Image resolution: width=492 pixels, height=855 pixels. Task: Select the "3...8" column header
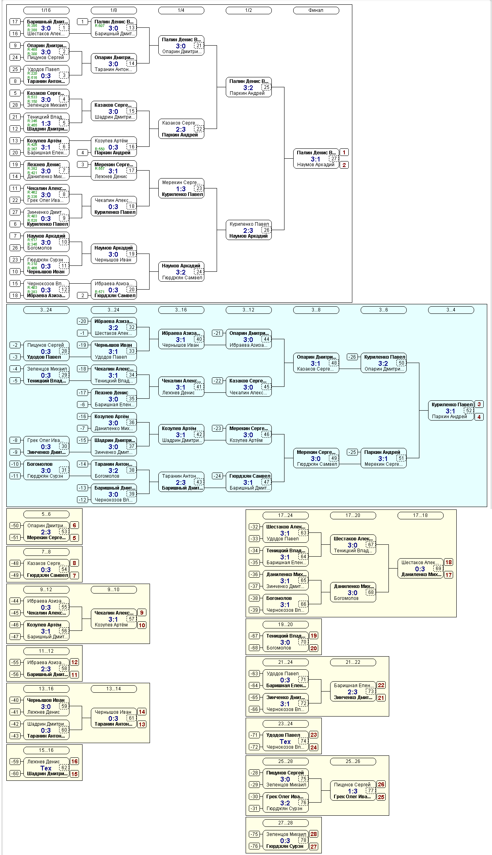[316, 310]
